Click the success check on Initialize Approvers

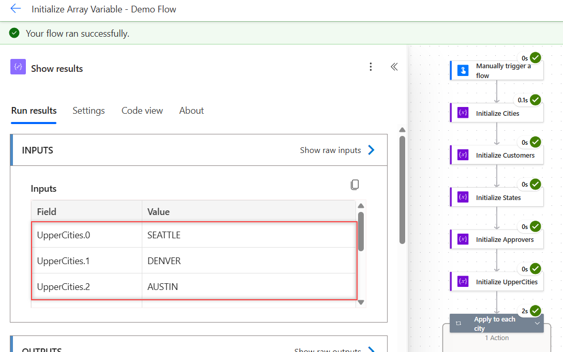536,226
